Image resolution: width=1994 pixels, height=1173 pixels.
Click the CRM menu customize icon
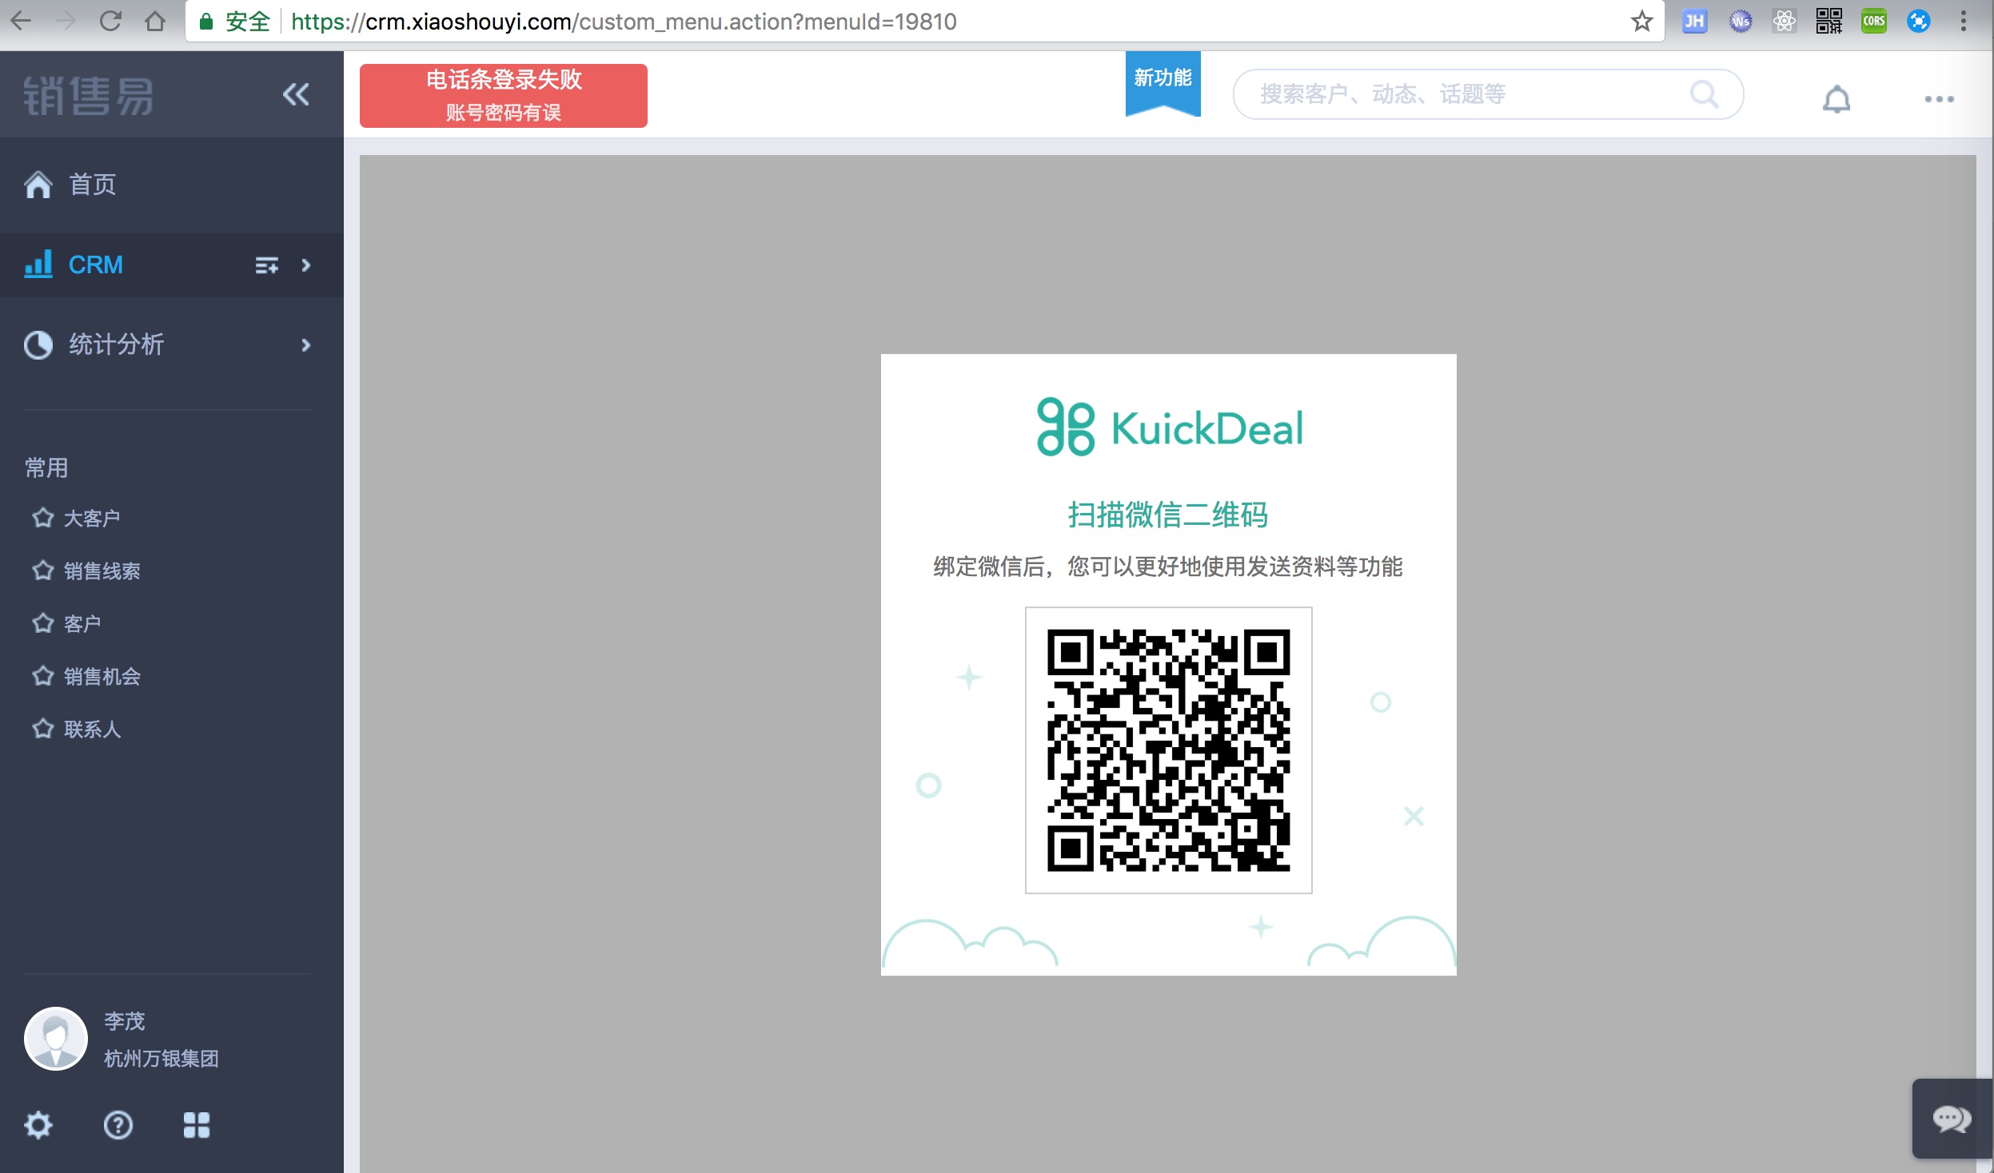(x=266, y=265)
